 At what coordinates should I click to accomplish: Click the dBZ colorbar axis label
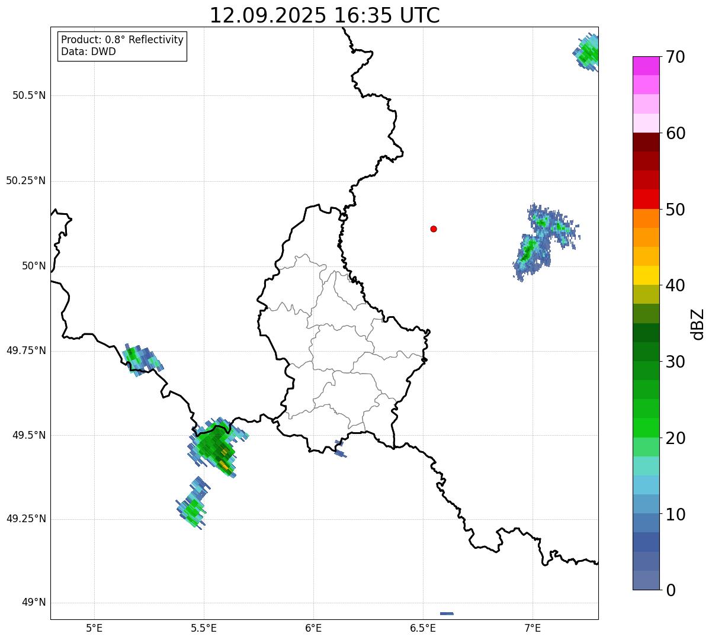coord(698,324)
